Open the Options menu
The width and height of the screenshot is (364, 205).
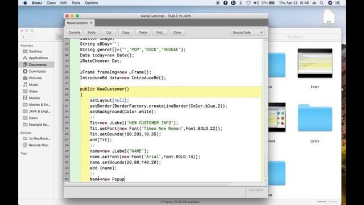click(x=91, y=3)
